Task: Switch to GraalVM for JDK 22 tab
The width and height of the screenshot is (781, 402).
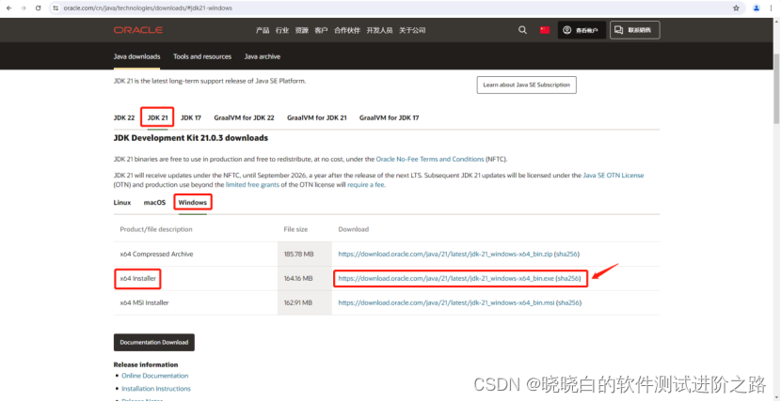Action: click(244, 118)
